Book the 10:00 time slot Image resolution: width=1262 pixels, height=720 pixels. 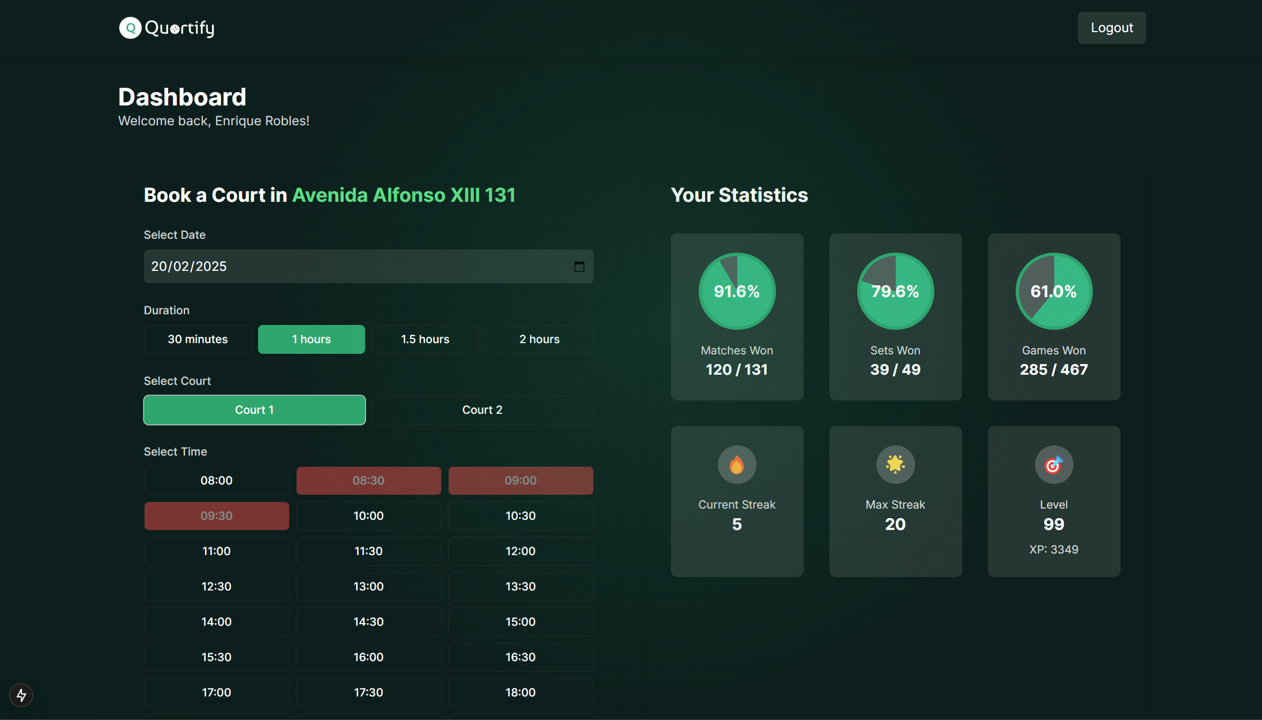click(368, 516)
